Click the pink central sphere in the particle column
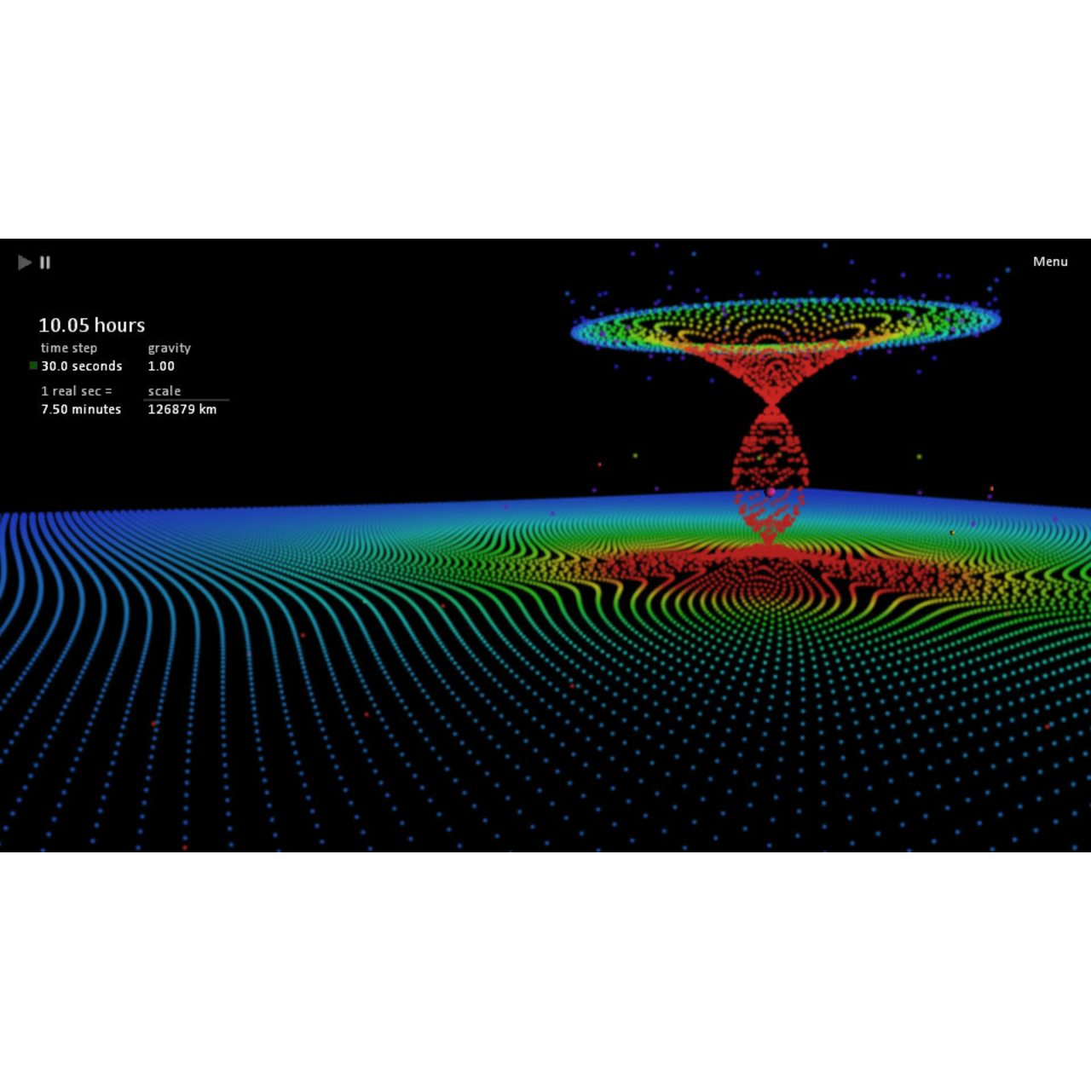The image size is (1091, 1091). point(771,492)
